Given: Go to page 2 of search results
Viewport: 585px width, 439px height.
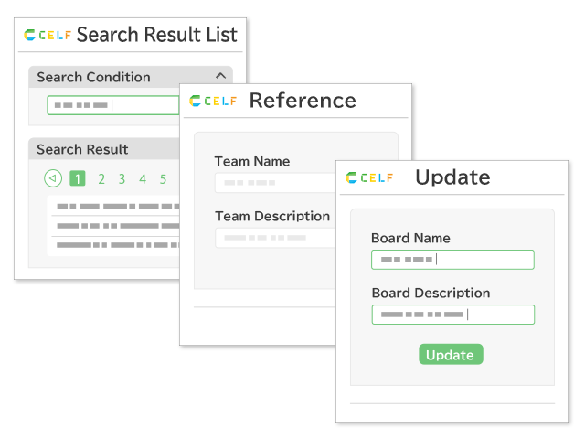Looking at the screenshot, I should coord(101,179).
